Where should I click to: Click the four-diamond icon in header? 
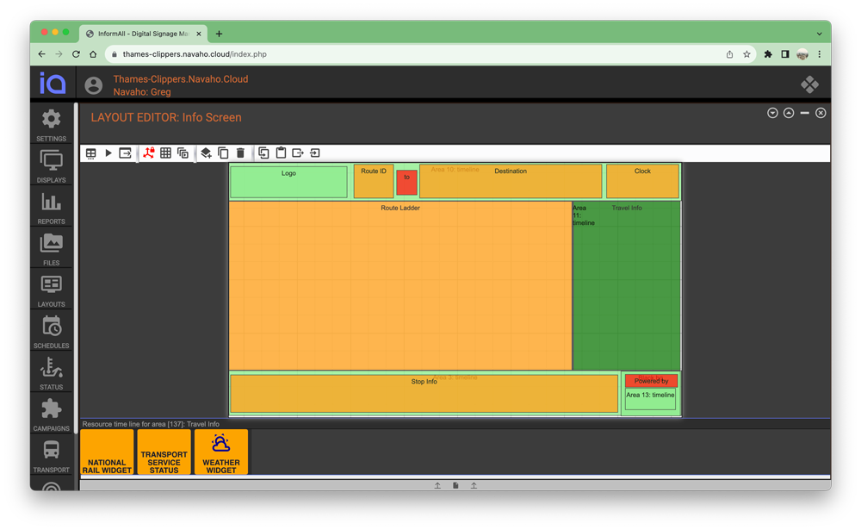(x=809, y=84)
